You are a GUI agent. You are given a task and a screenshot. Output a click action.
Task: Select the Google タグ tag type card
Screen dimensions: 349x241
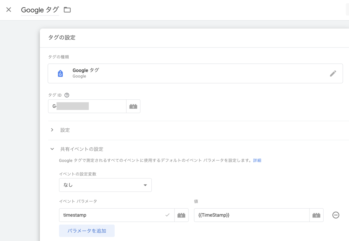[195, 73]
